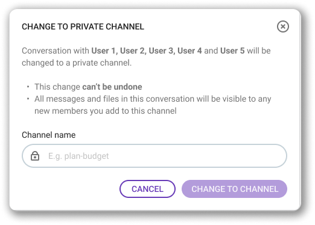Close the Change to Private Channel dialog
This screenshot has height=225, width=315.
[283, 26]
